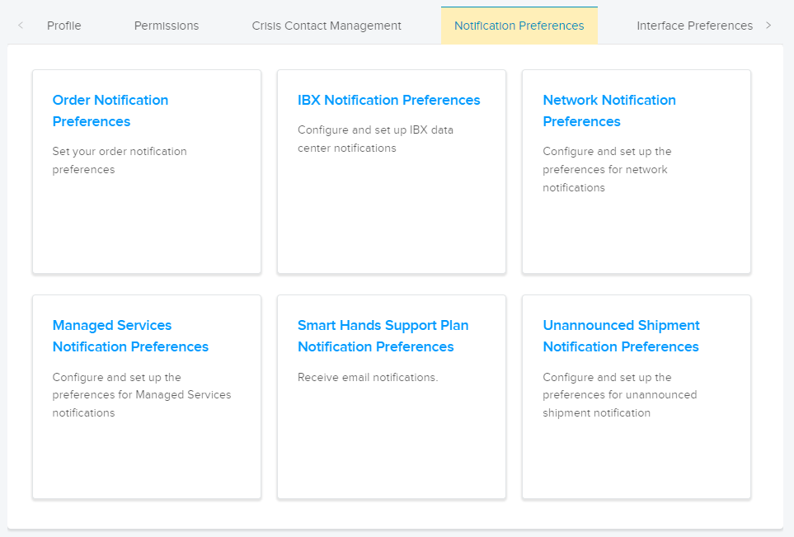The image size is (794, 537).
Task: Switch to the Profile tab
Action: click(63, 26)
